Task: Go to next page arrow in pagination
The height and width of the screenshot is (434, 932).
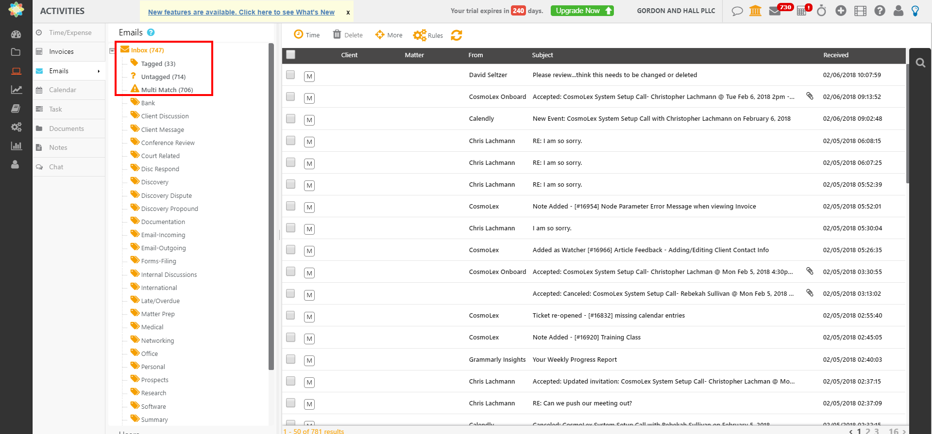Action: [904, 431]
